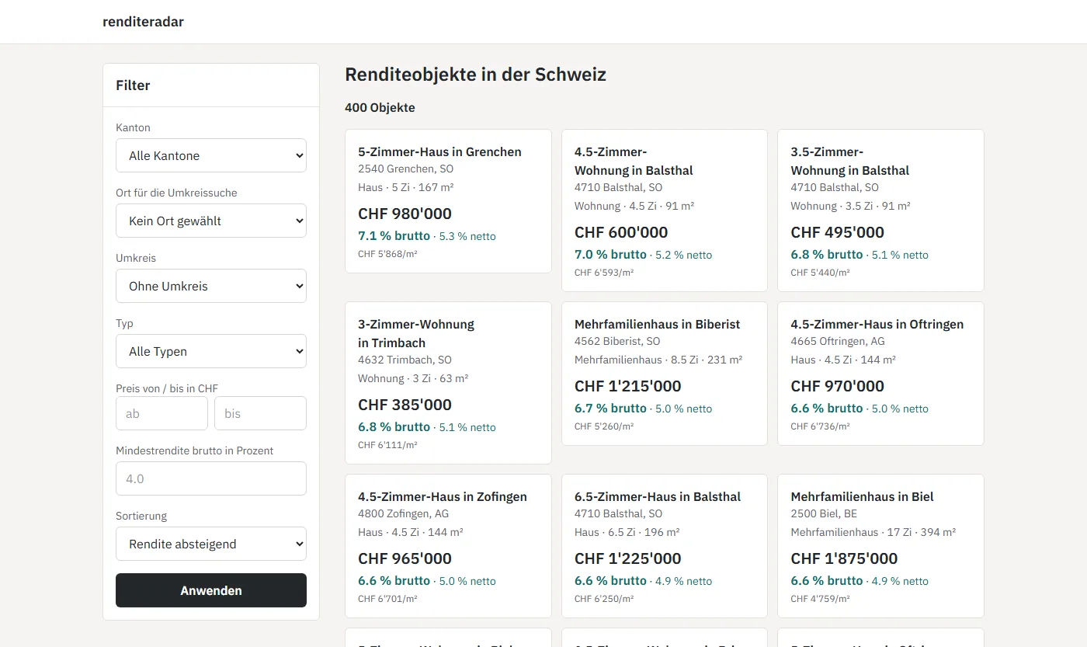Click the price CHF 965'000

405,558
